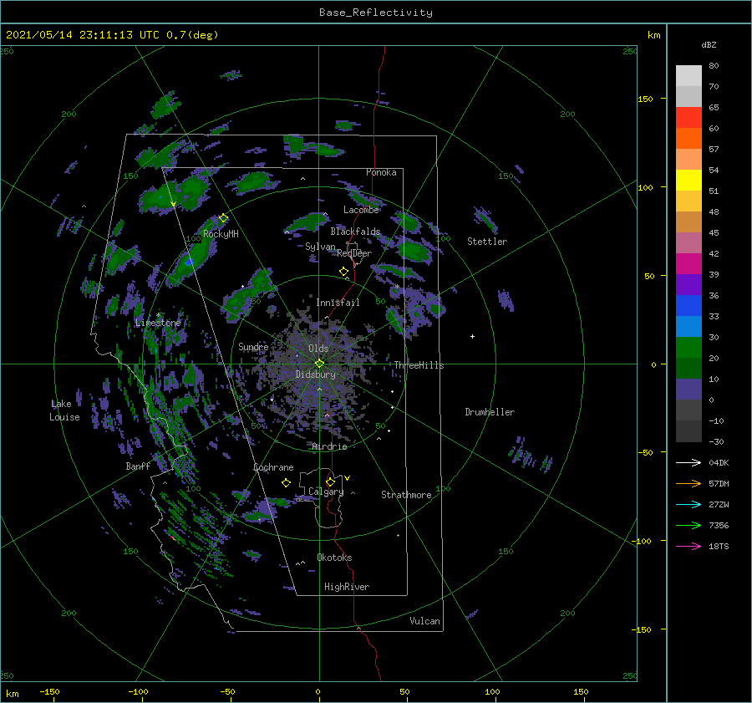
Task: Click the yellow radar-site diamond at Didsbury center
Action: pos(319,364)
